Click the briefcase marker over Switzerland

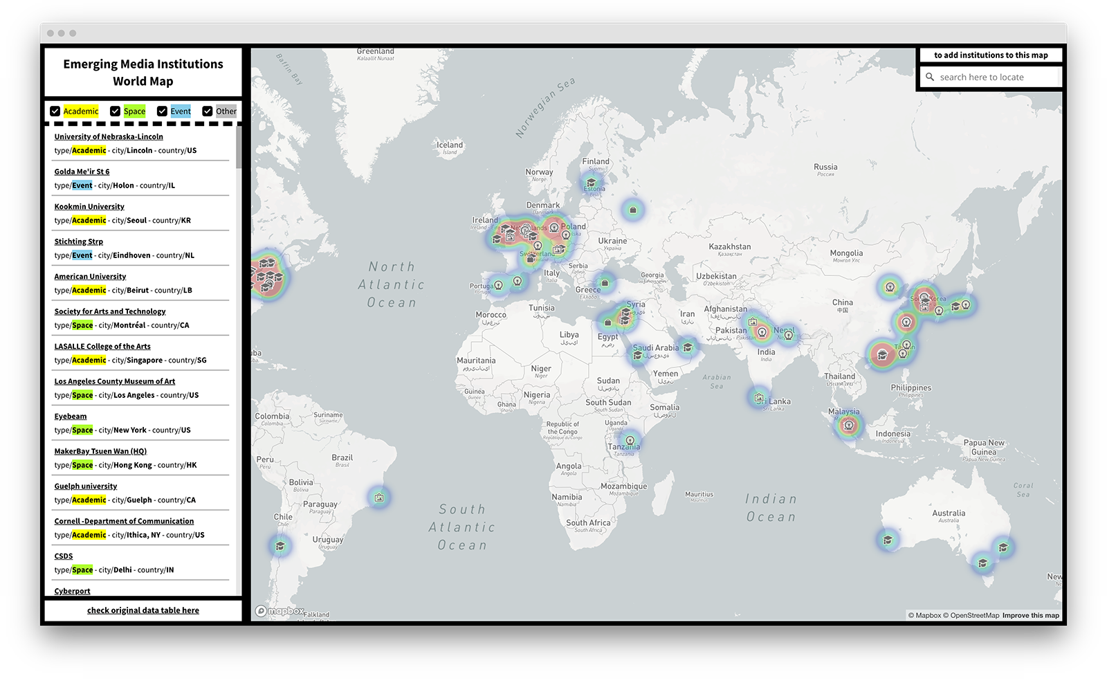coord(531,259)
